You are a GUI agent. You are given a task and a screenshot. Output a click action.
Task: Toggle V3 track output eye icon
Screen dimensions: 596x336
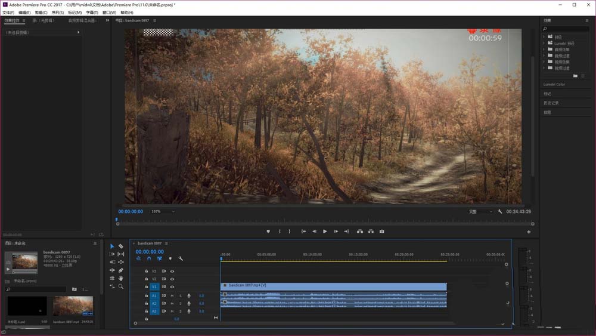(x=172, y=271)
